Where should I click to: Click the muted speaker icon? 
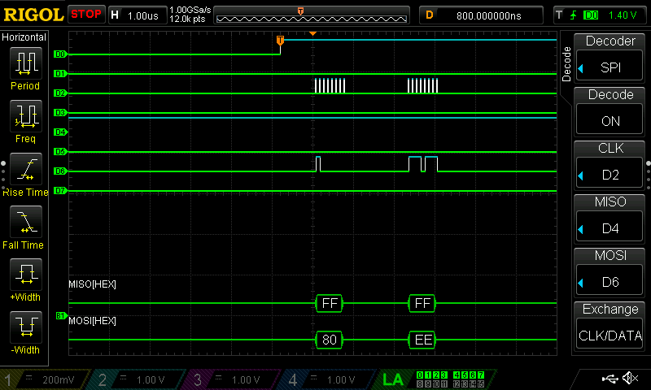(630, 379)
